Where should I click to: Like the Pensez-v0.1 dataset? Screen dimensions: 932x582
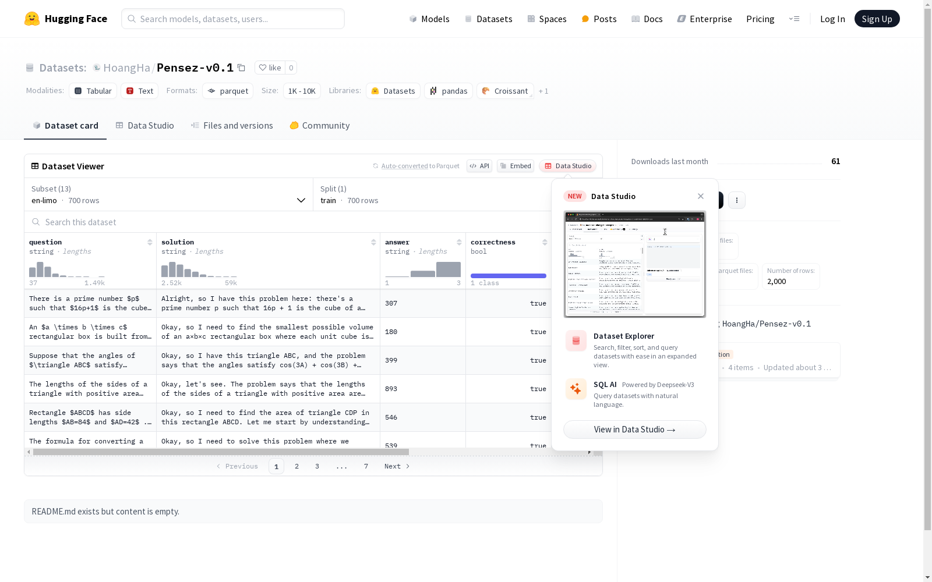270,68
